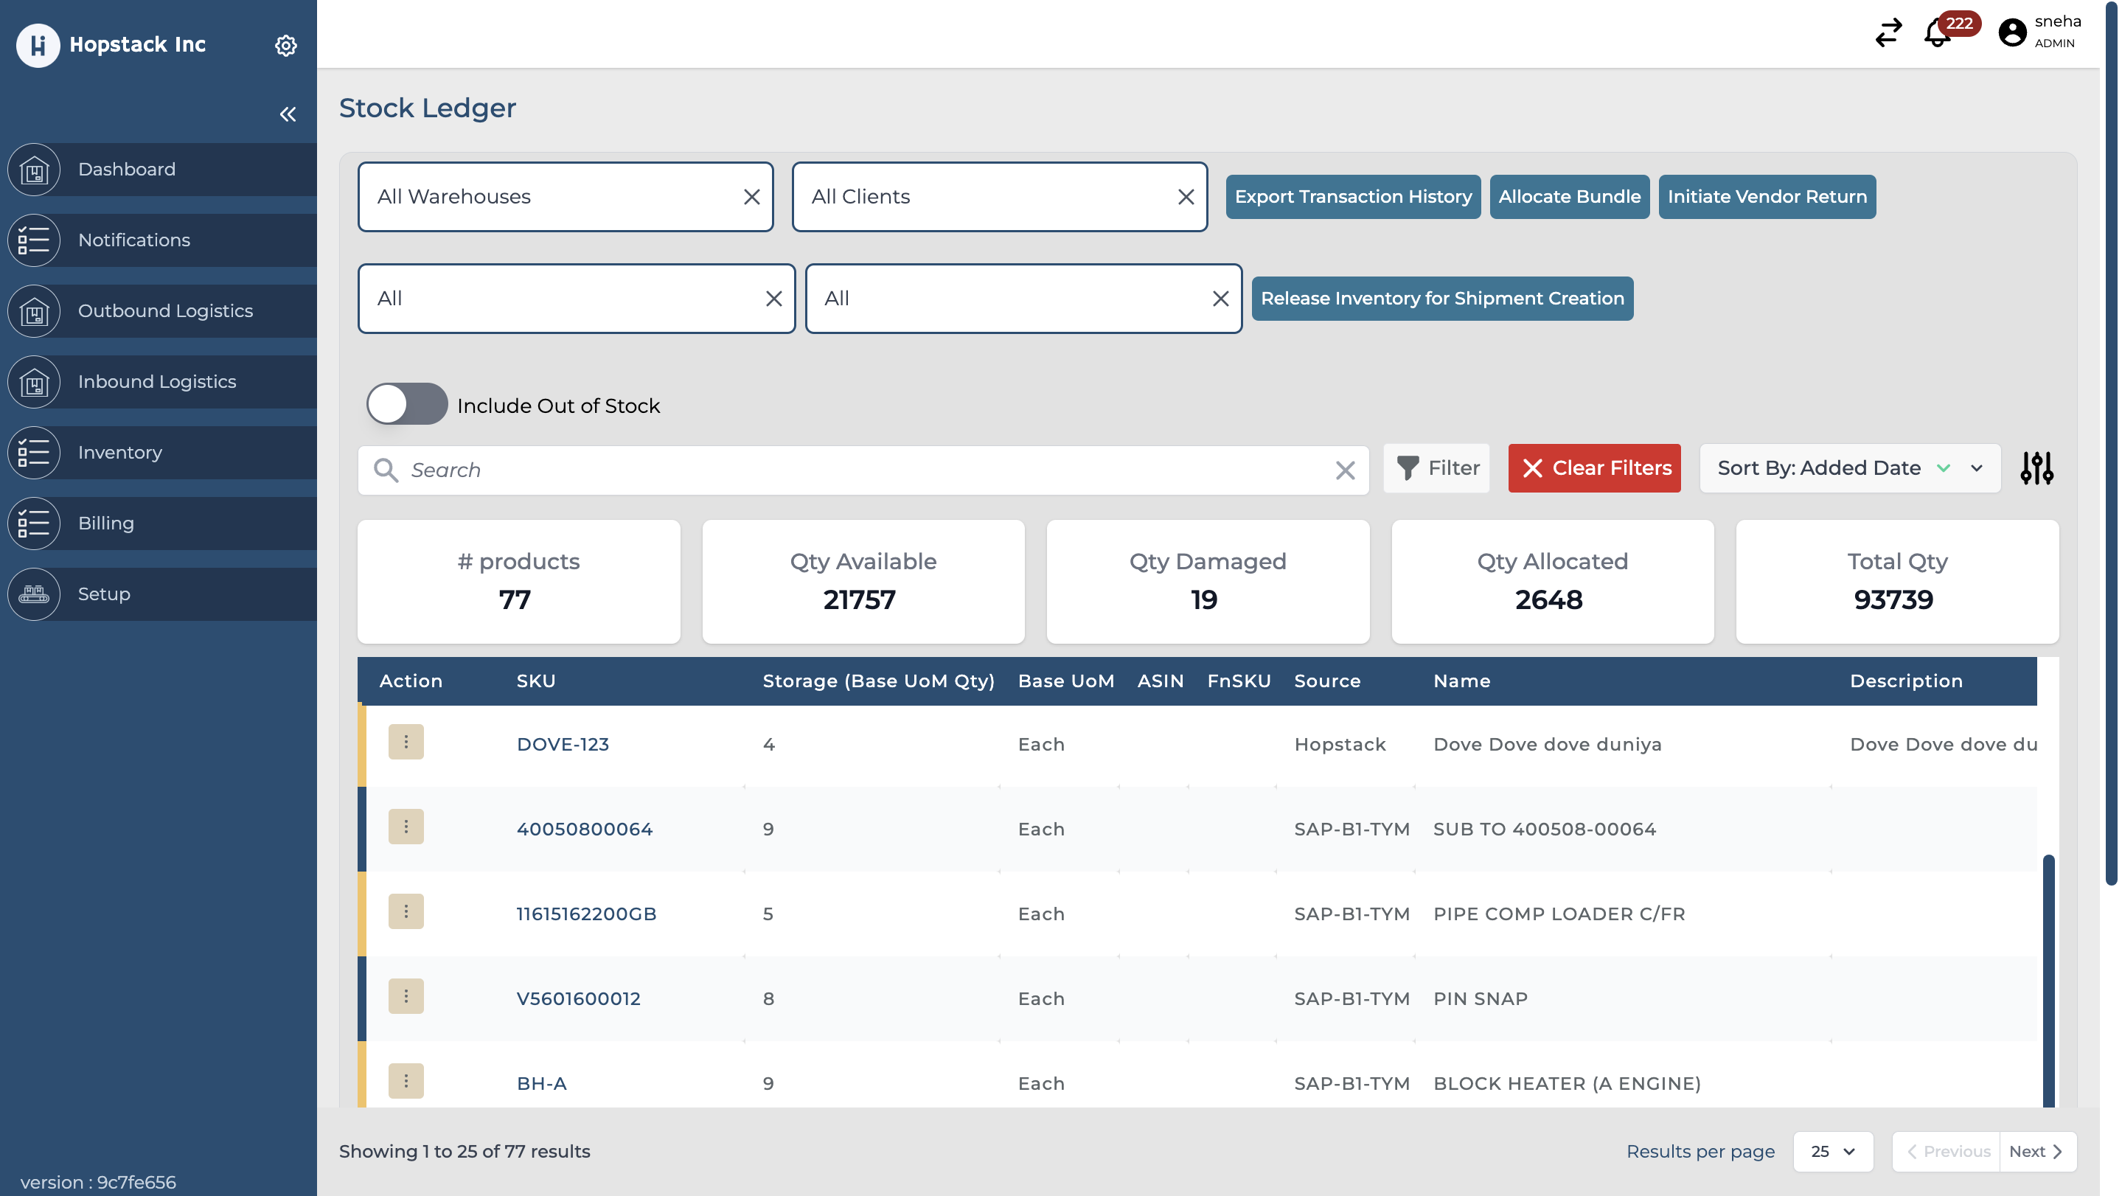Clear the All Warehouses selection
This screenshot has height=1196, width=2122.
751,197
